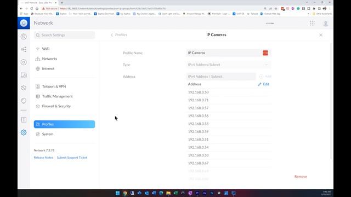Open the applications grid icon
The image size is (351, 197).
pos(312,23)
